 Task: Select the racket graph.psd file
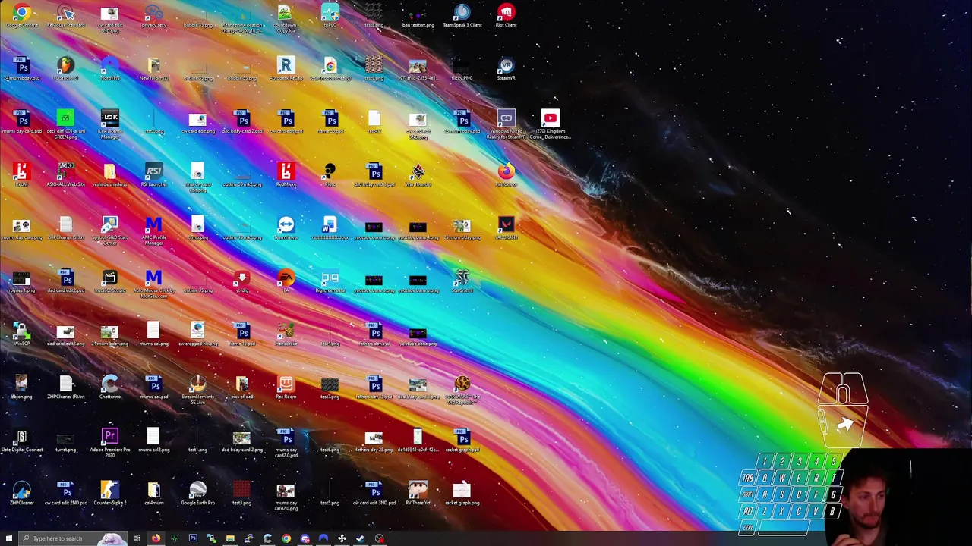click(x=462, y=438)
